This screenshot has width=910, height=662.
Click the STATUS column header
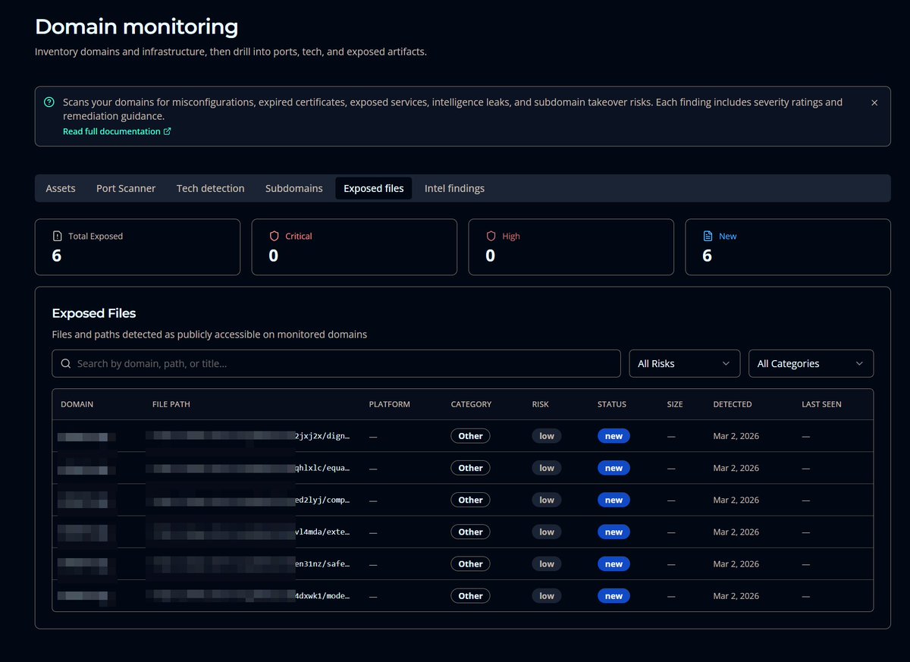(x=612, y=404)
